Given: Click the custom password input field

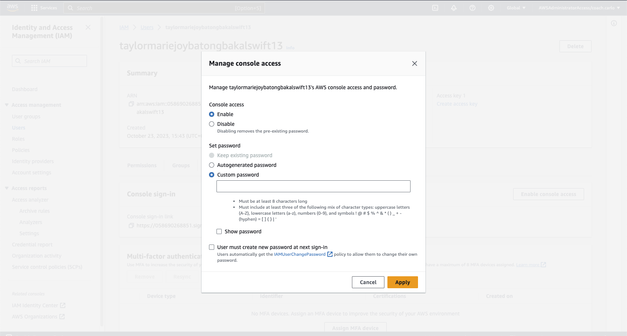Looking at the screenshot, I should (313, 186).
